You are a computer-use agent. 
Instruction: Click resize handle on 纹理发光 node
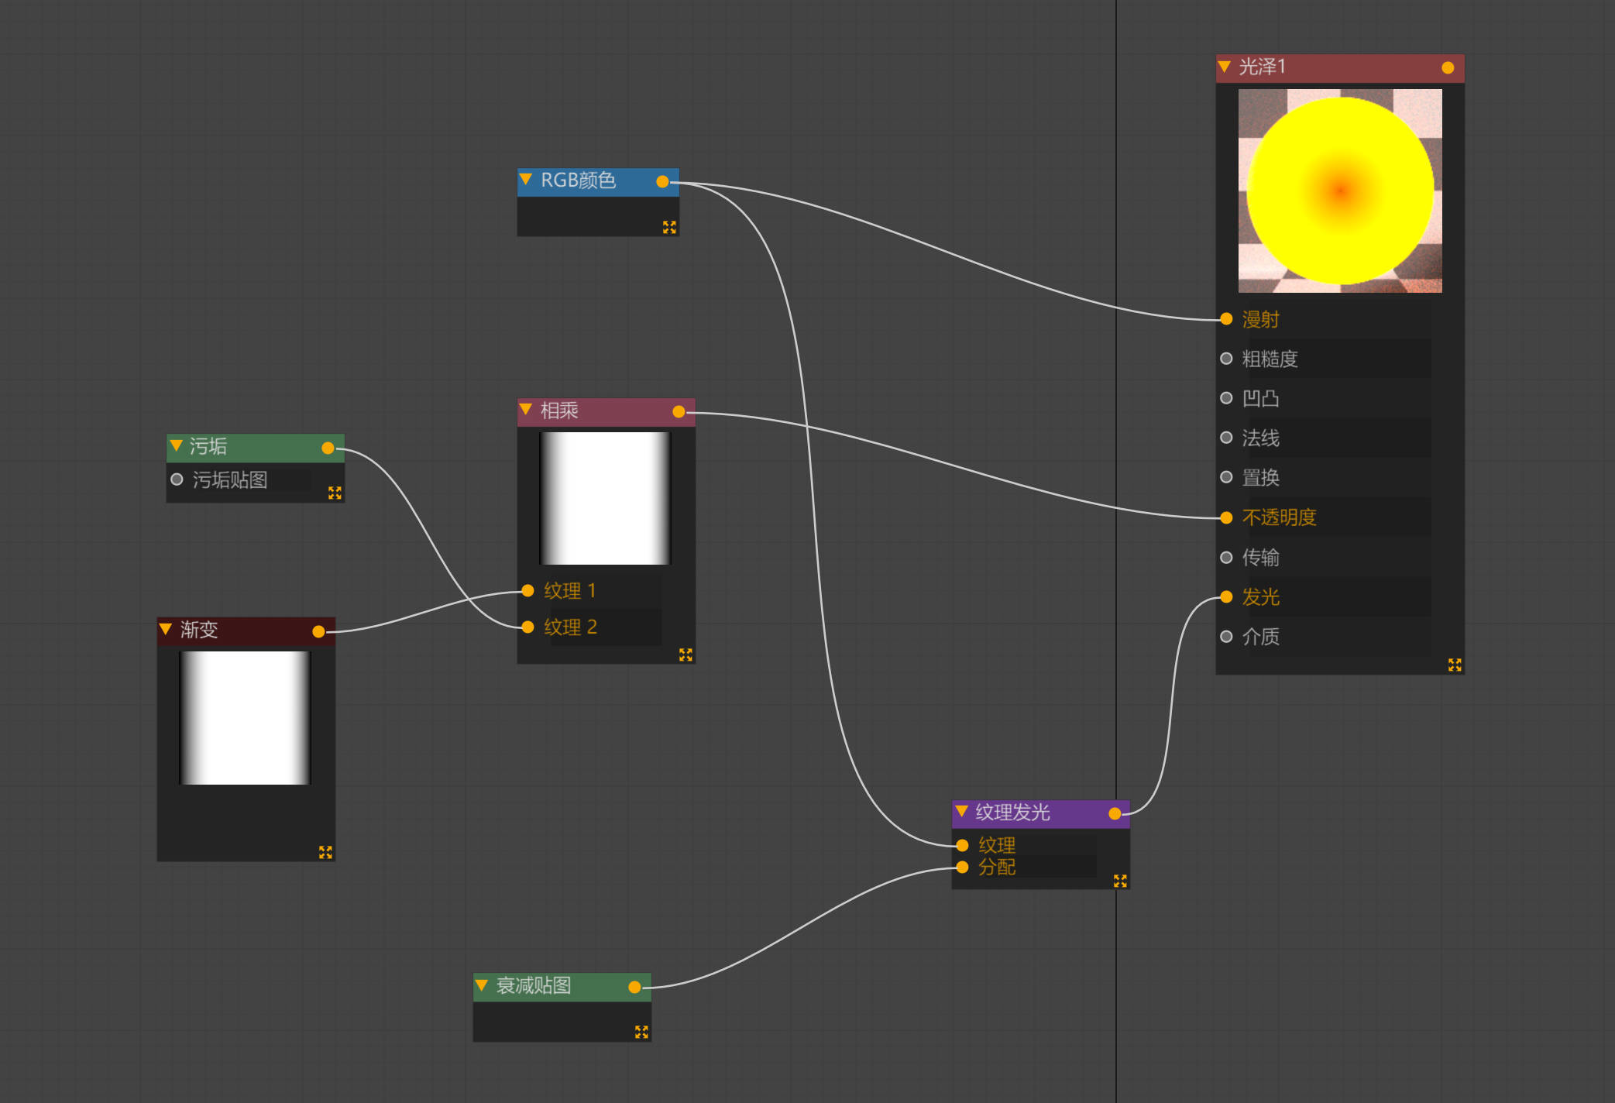click(1120, 881)
